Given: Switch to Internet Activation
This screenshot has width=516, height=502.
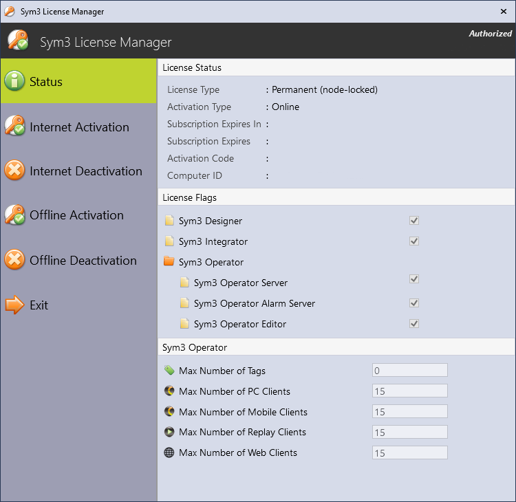Looking at the screenshot, I should point(78,127).
